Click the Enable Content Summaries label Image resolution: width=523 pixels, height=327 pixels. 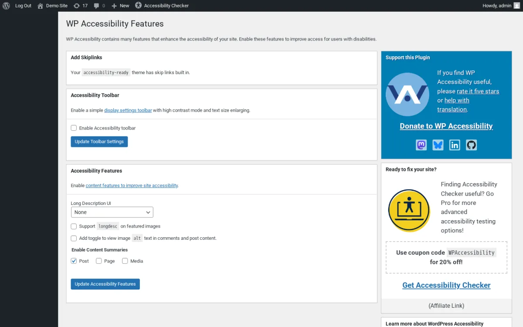click(x=100, y=250)
